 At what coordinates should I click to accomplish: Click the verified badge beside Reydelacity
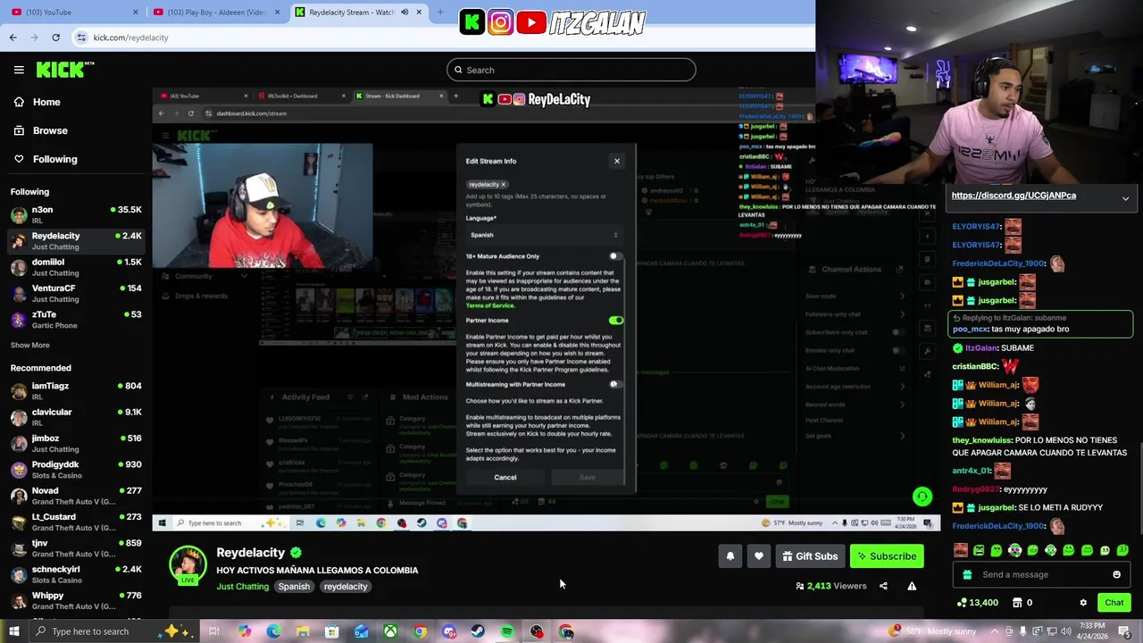[x=296, y=553]
